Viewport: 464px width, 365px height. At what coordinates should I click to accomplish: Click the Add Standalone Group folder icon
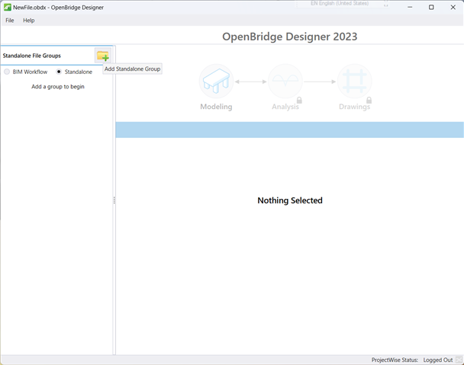pyautogui.click(x=103, y=56)
